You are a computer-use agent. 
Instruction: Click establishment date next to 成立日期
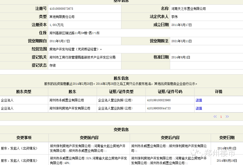tap(181, 25)
